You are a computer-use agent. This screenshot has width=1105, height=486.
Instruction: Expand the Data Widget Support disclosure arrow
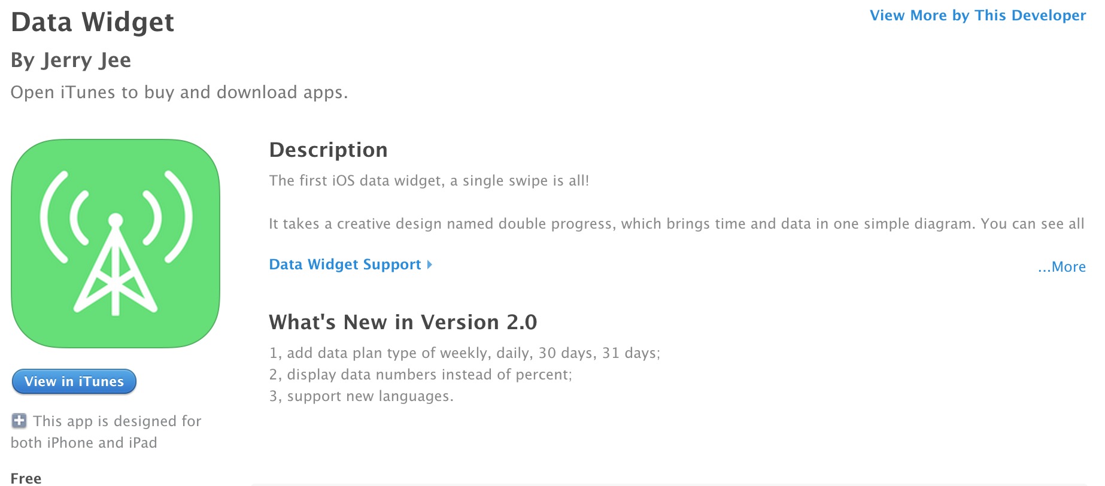pos(430,265)
